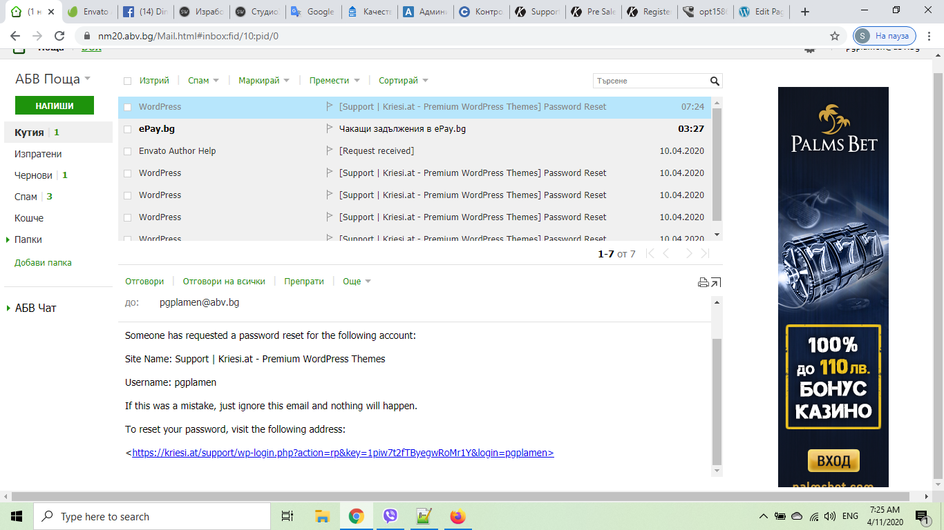Open Viber from taskbar
Screen dimensions: 944x530
[x=390, y=516]
